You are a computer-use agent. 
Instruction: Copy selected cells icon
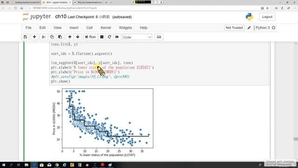click(52, 37)
